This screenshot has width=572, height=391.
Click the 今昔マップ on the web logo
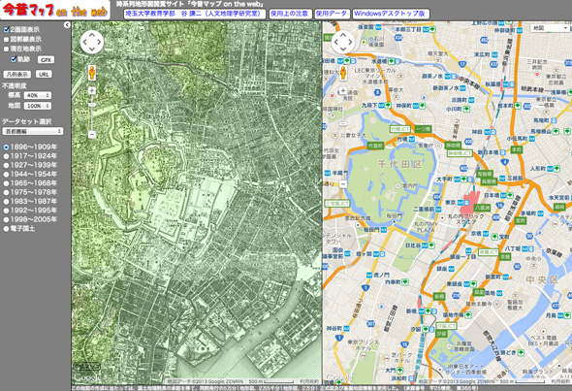tap(55, 10)
